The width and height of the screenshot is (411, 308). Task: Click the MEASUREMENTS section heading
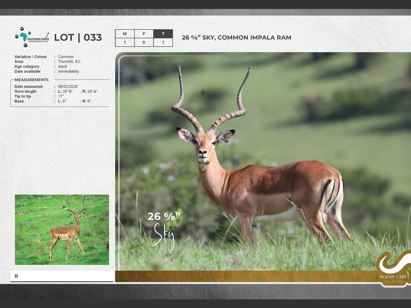click(x=31, y=80)
